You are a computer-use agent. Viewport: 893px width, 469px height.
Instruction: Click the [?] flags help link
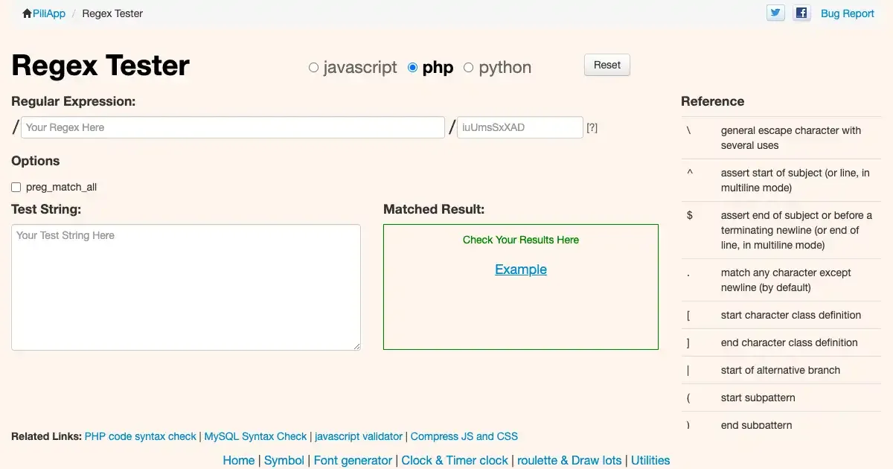[592, 127]
